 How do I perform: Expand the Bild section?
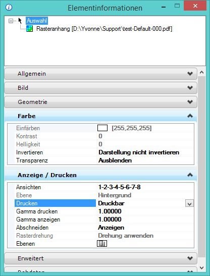pos(100,88)
